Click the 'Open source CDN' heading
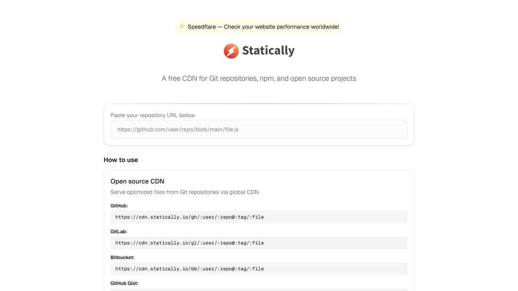Viewport: 518px width, 291px height. [x=137, y=181]
